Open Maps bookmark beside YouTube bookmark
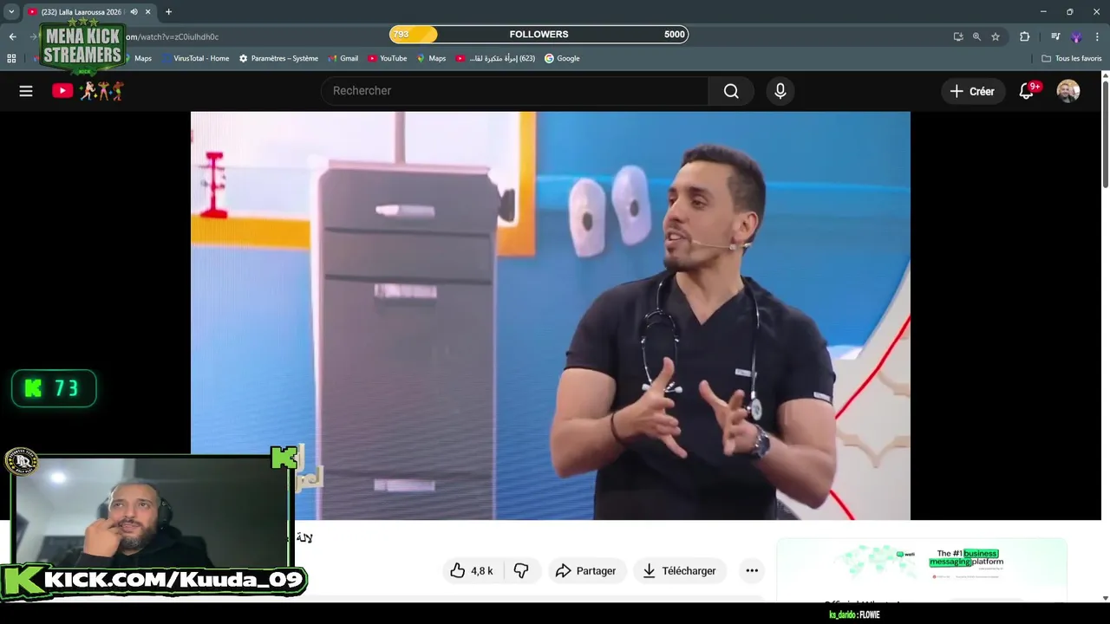The image size is (1110, 624). coord(431,58)
